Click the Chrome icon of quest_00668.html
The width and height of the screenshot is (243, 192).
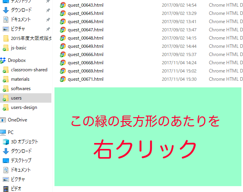[x=63, y=63]
